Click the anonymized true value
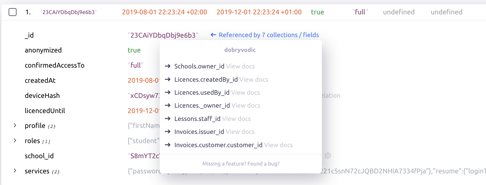 pos(134,50)
